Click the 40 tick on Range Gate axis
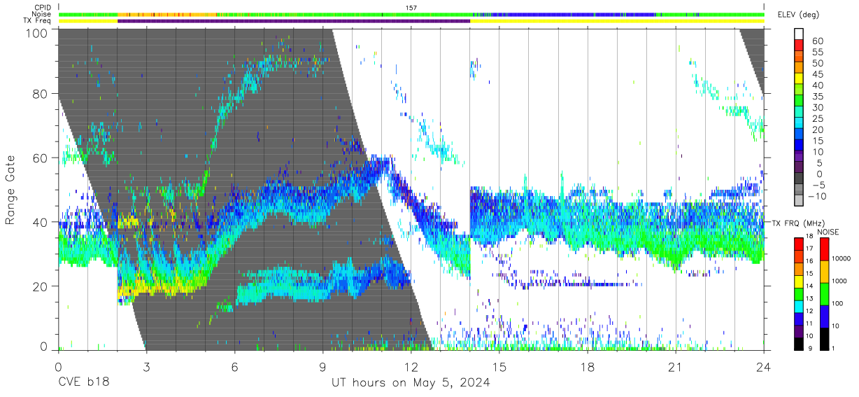The image size is (859, 397). tap(41, 222)
